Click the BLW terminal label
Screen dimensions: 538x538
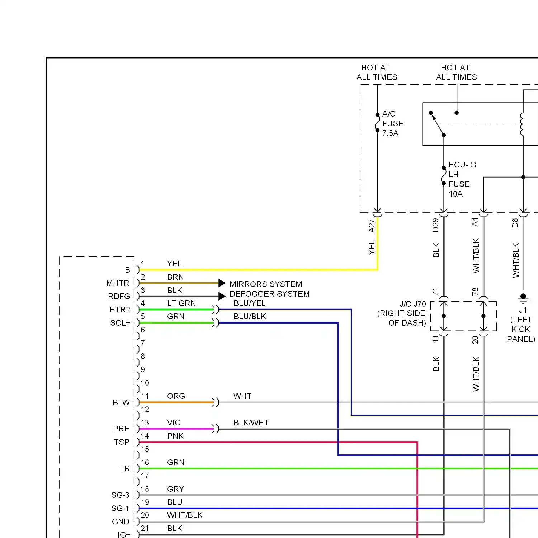point(121,402)
